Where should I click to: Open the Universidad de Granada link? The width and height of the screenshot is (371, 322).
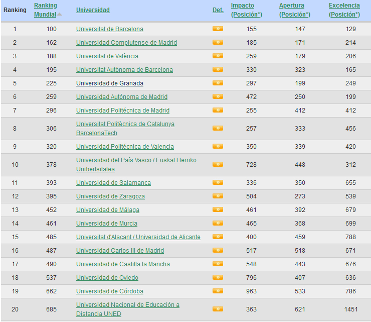pos(110,83)
